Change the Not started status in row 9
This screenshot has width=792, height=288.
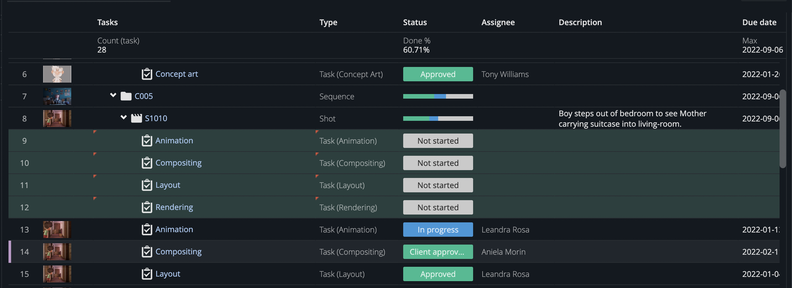click(438, 141)
